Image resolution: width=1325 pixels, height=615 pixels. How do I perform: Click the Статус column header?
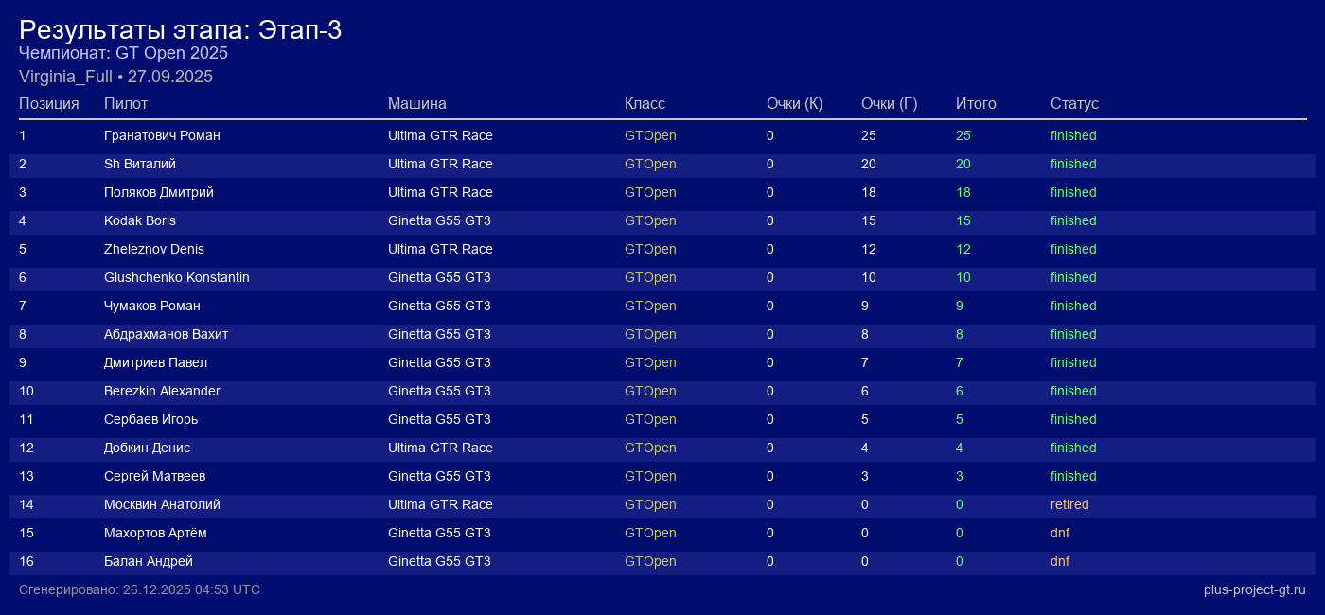[x=1074, y=103]
